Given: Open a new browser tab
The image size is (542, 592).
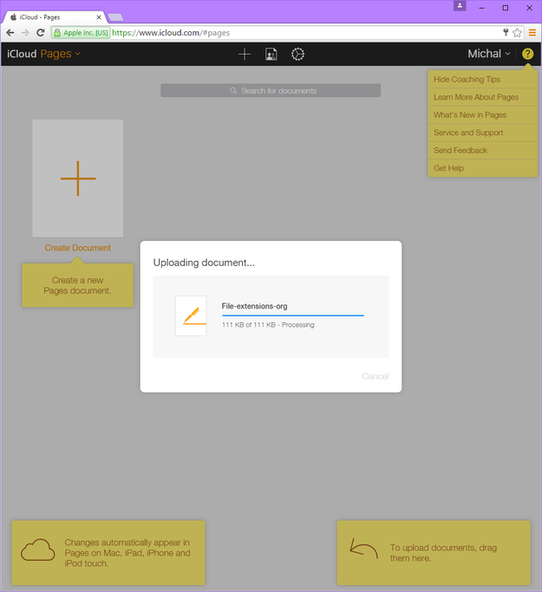Looking at the screenshot, I should click(115, 17).
